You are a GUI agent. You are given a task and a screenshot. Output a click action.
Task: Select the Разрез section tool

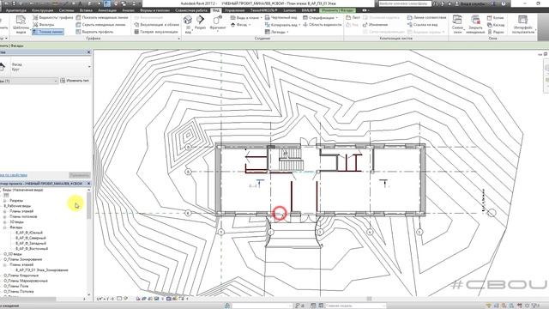200,23
